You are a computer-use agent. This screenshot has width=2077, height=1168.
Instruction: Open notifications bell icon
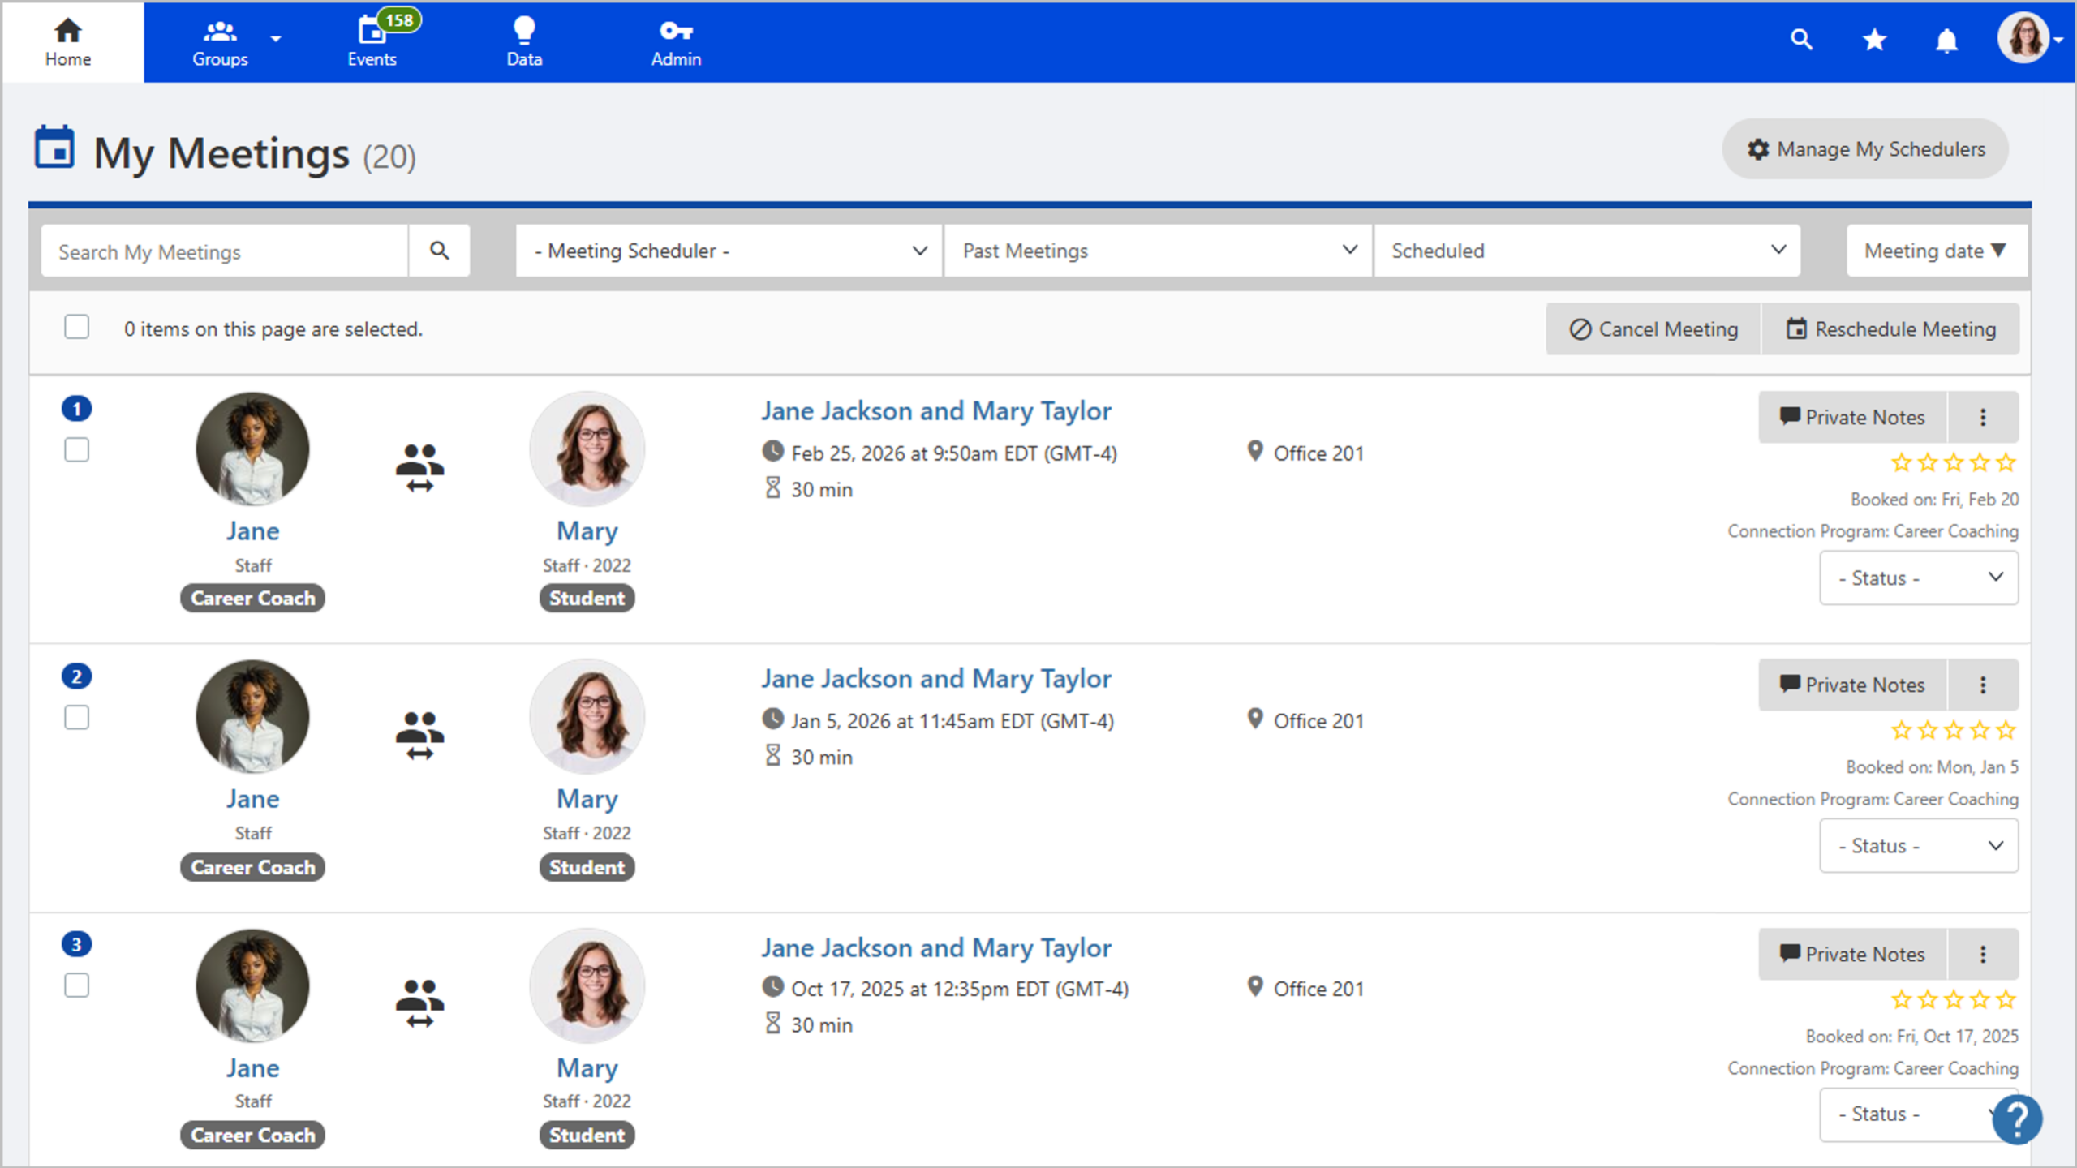[1946, 40]
